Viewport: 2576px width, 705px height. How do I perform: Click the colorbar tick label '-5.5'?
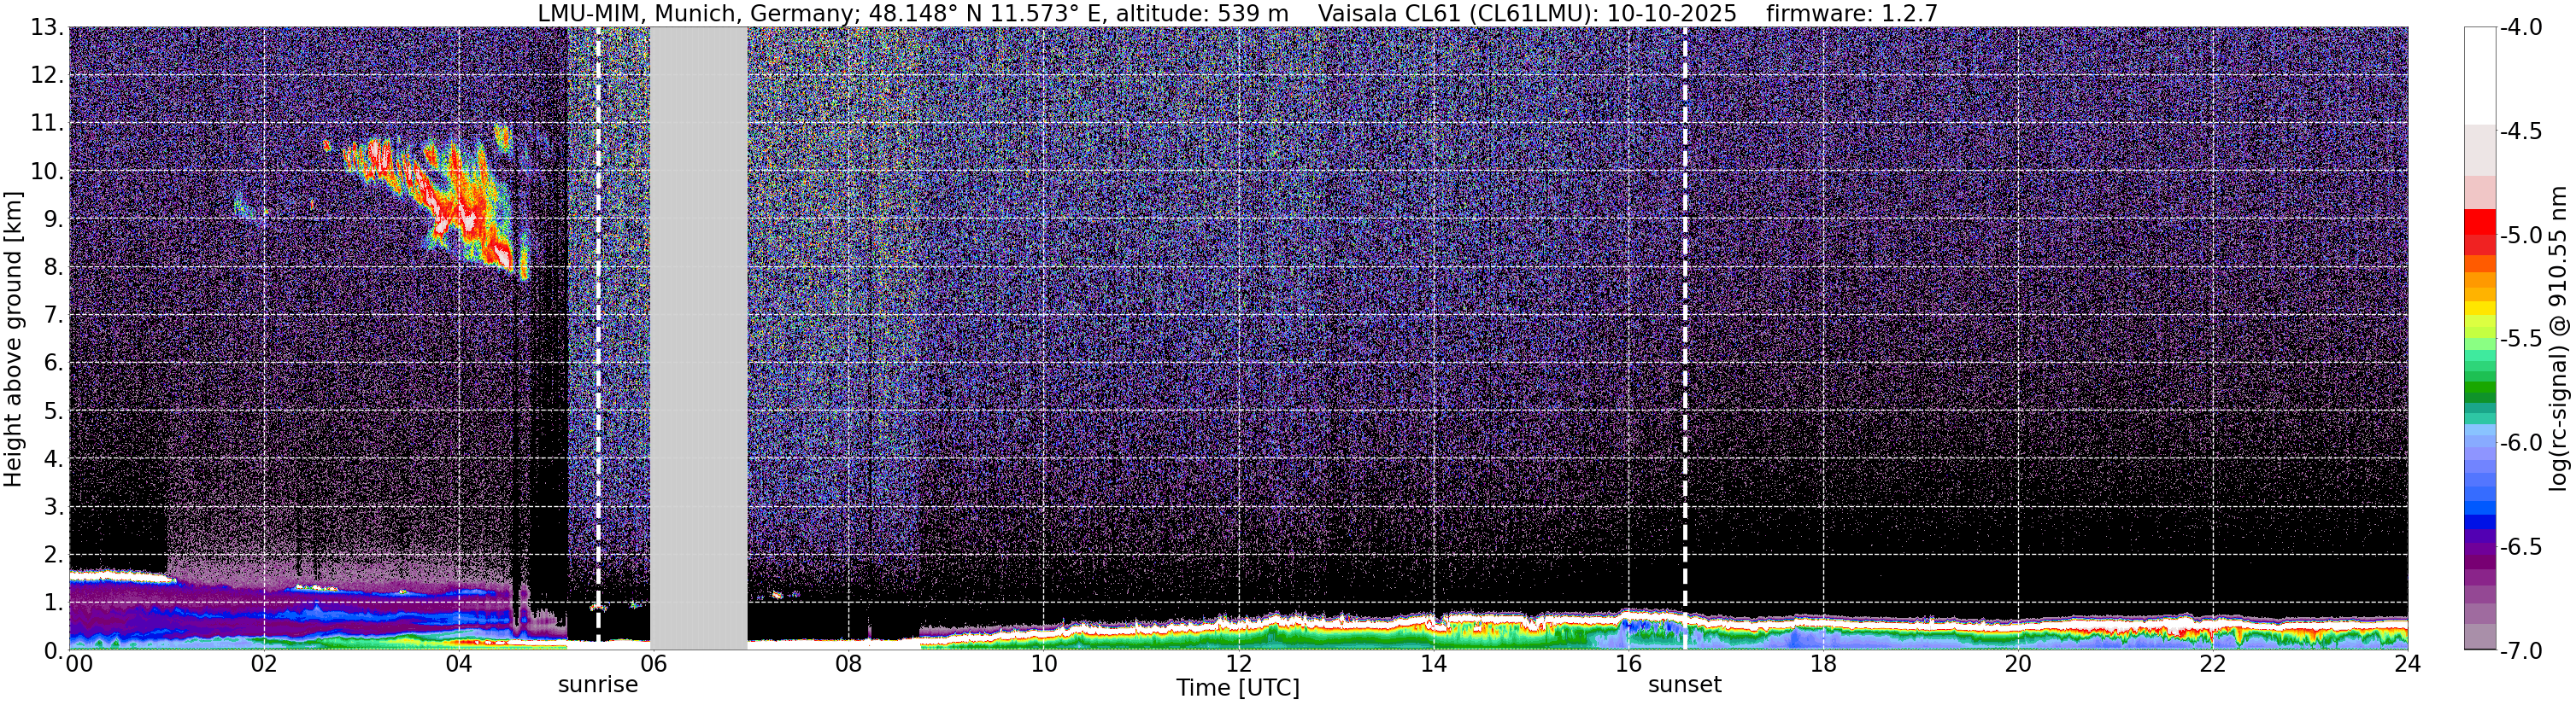(2521, 339)
